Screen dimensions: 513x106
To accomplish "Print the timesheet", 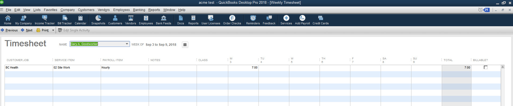I will click(43, 30).
